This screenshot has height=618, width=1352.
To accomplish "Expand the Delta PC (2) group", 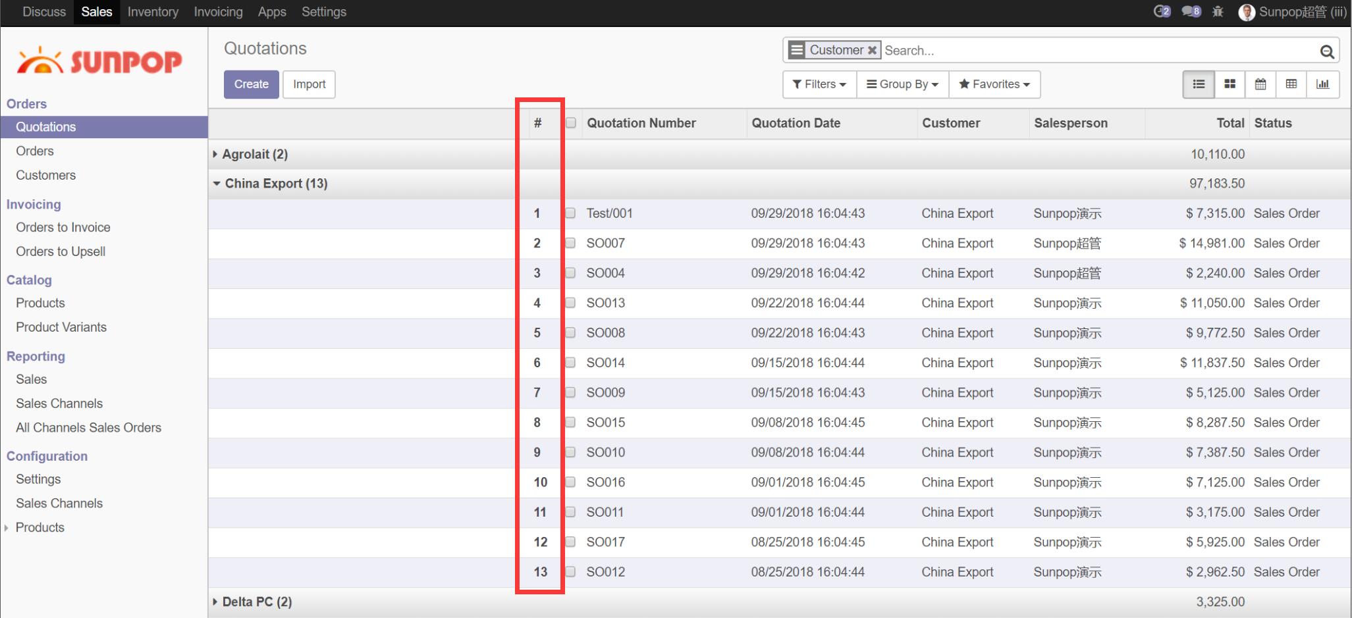I will [252, 602].
